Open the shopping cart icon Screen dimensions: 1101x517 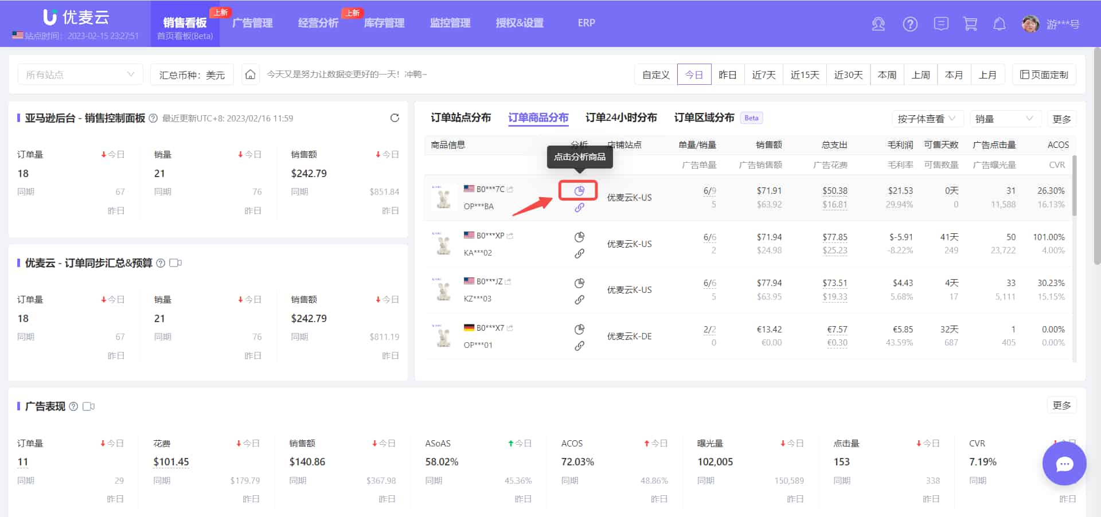pos(970,24)
